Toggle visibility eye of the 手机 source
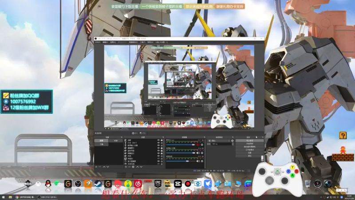The image size is (355, 200). click(158, 156)
